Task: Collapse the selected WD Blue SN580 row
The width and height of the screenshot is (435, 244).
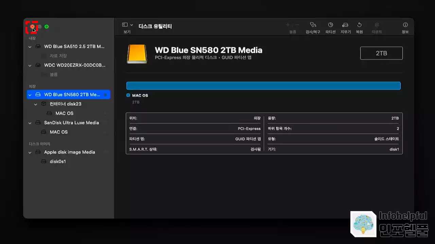Action: pos(30,95)
